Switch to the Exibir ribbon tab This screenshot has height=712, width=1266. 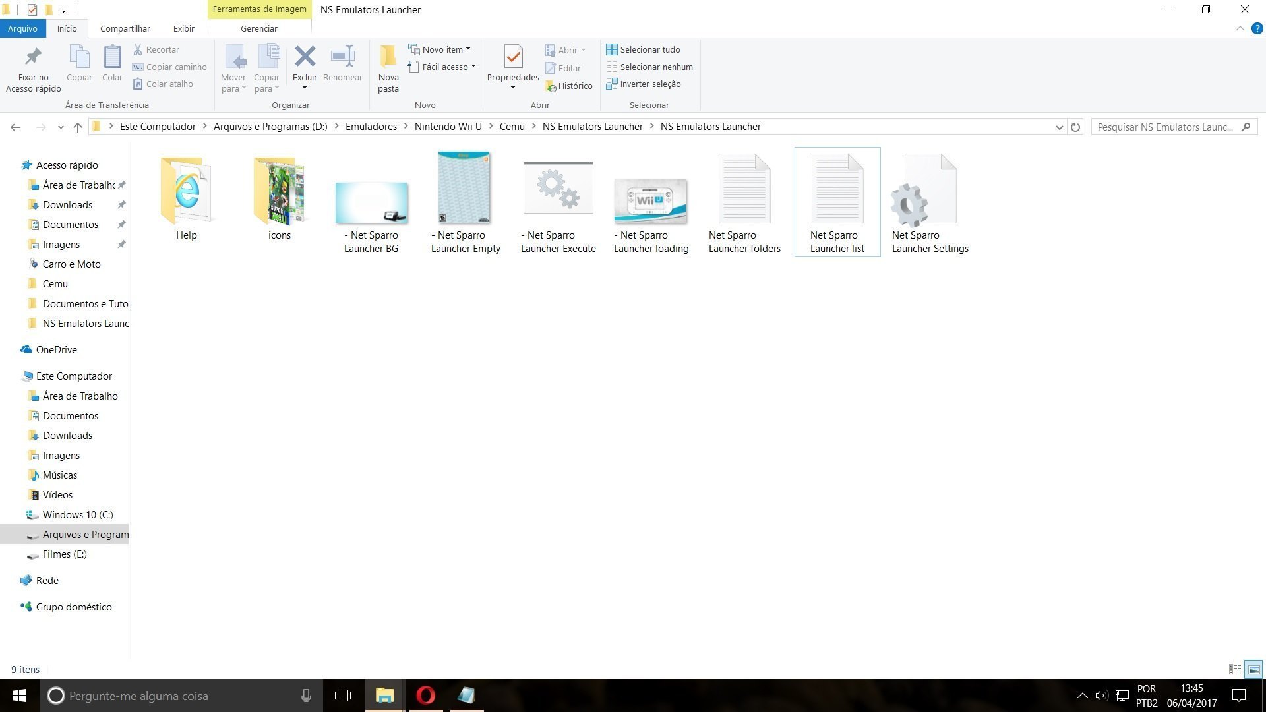tap(183, 28)
